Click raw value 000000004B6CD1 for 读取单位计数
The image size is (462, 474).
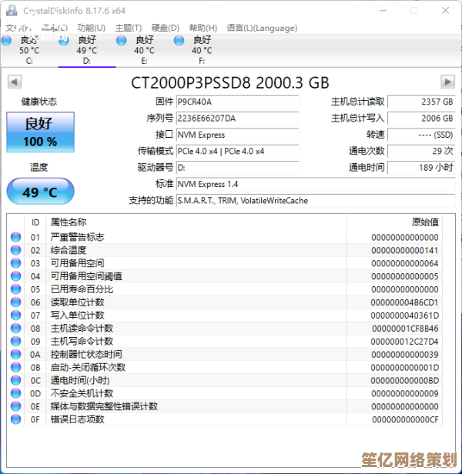pyautogui.click(x=405, y=302)
